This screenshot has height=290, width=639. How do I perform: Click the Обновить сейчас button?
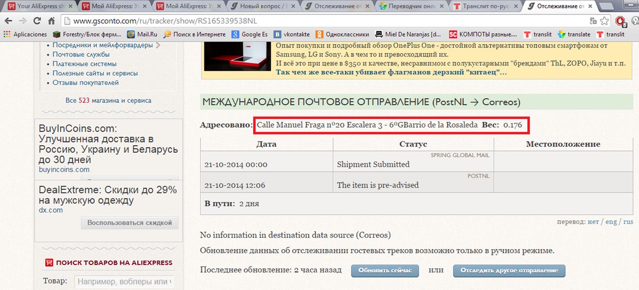(385, 271)
